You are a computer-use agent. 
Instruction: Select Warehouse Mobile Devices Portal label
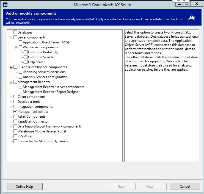point(42,131)
